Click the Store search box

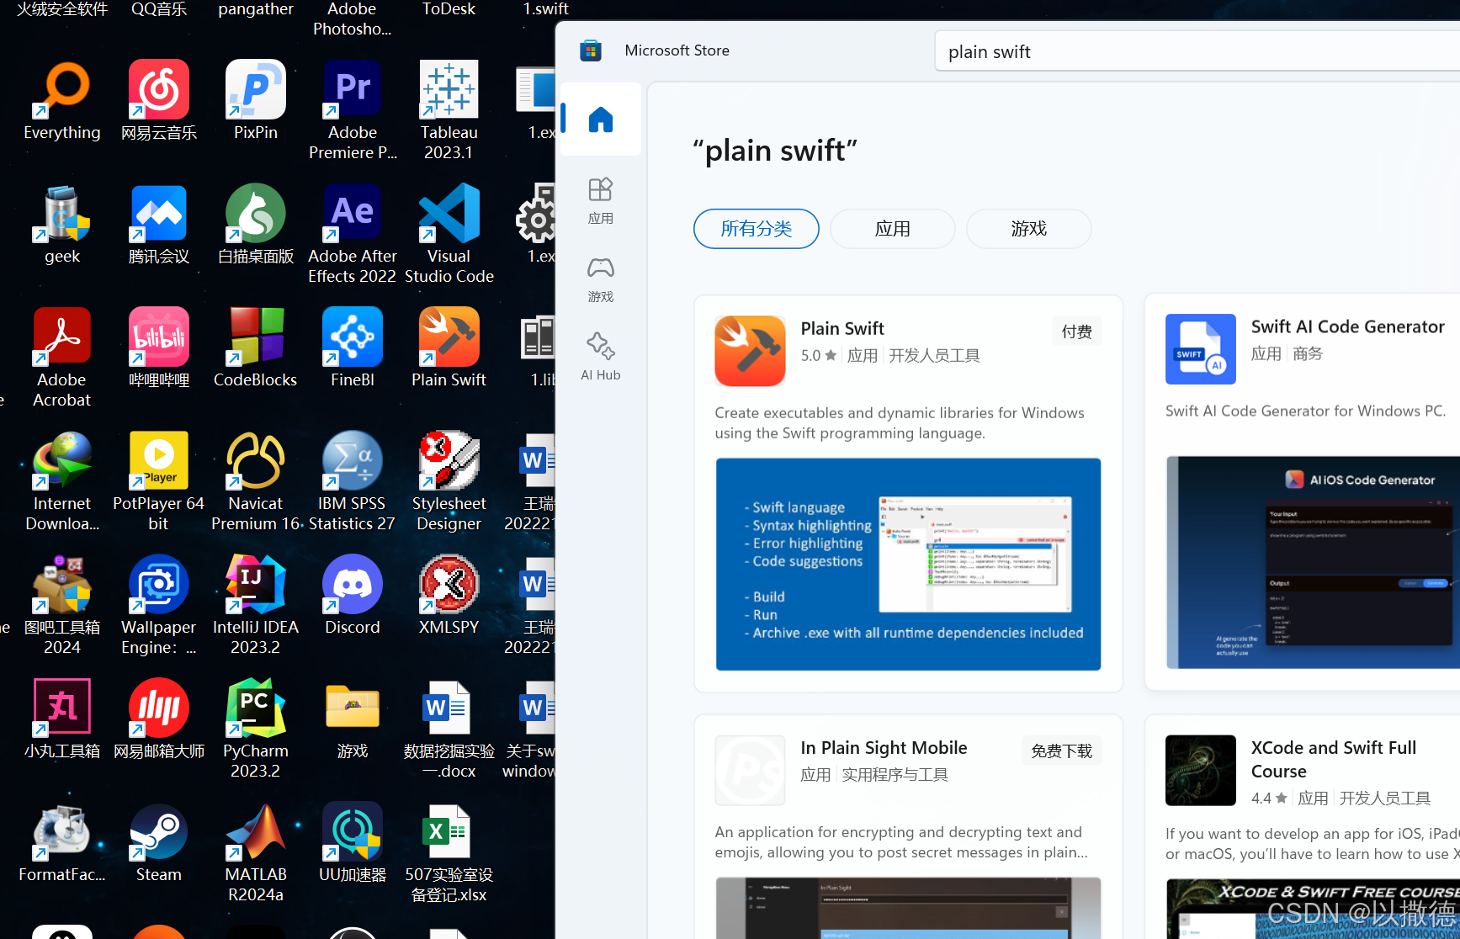click(1197, 51)
